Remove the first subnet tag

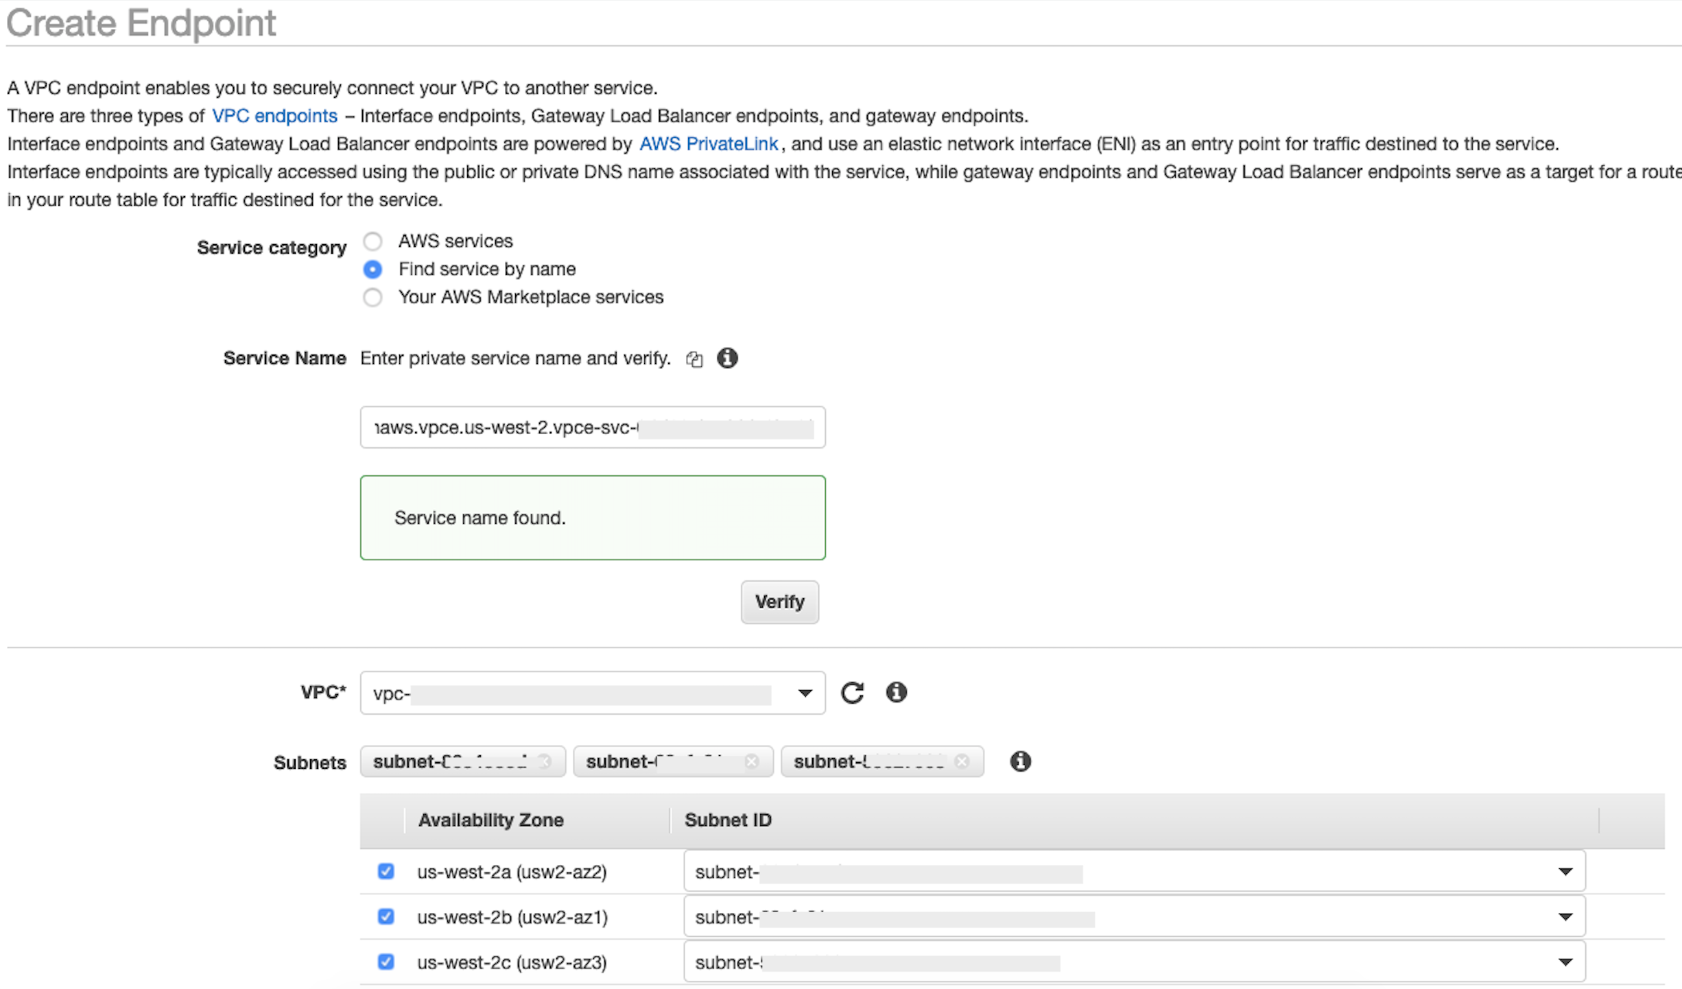(x=545, y=761)
